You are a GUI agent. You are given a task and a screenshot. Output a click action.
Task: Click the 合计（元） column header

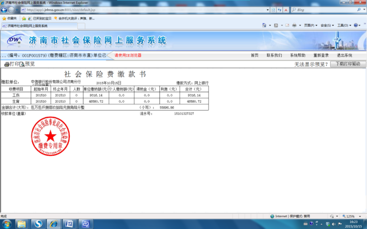(193, 89)
